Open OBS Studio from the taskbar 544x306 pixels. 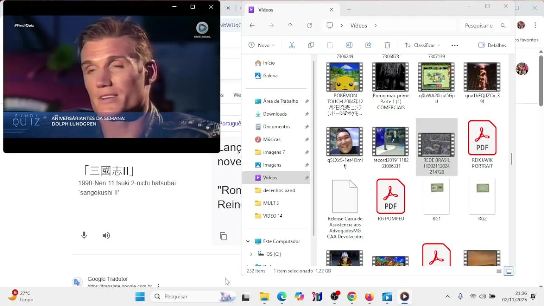point(334,297)
